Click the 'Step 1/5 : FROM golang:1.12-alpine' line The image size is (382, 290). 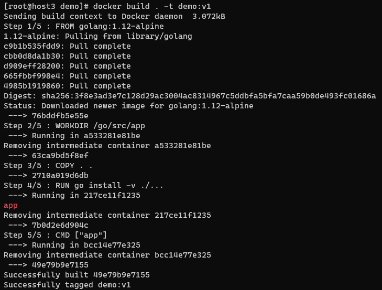84,26
